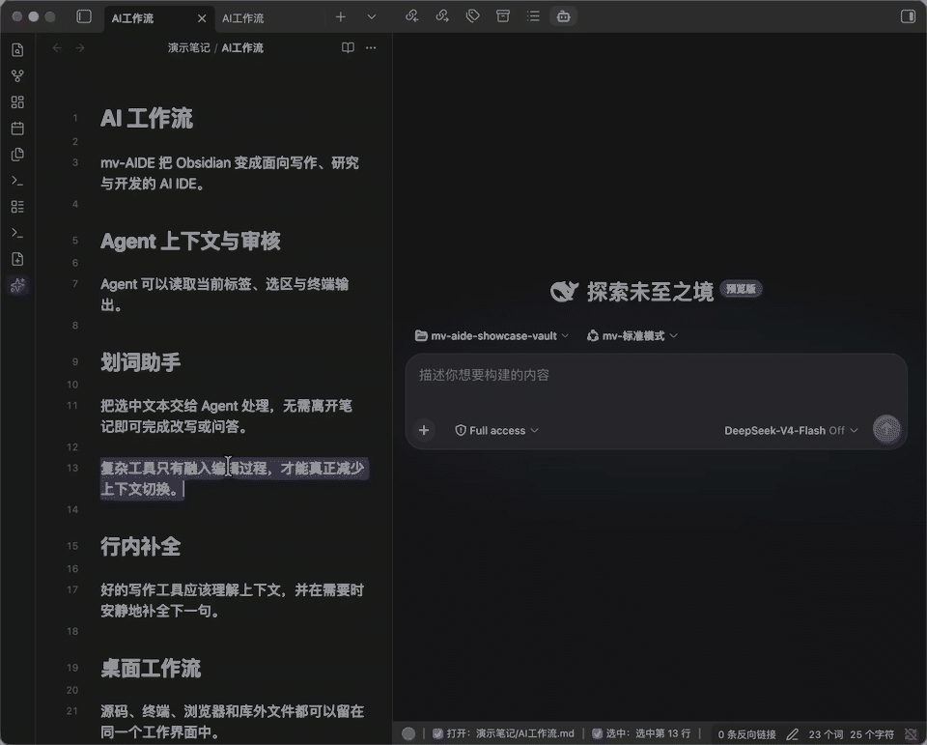Click 0 条反向链接 in status bar

coord(746,734)
